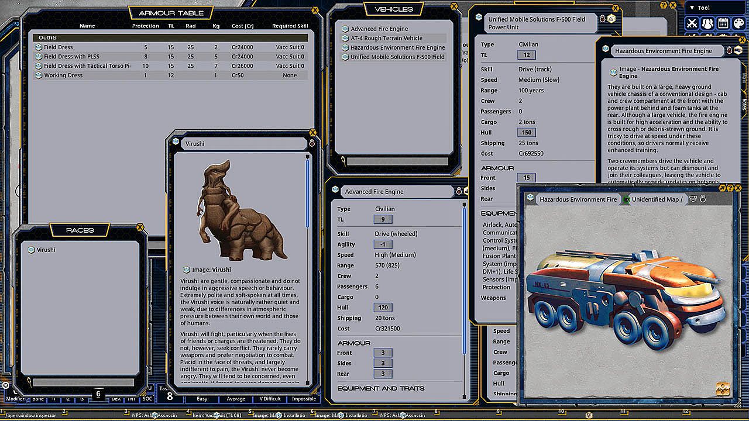749x421 pixels.
Task: Open link icon for Virushi in Races list
Action: click(31, 250)
